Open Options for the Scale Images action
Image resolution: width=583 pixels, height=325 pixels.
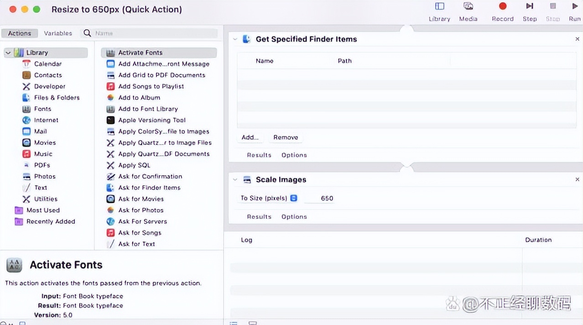pyautogui.click(x=294, y=216)
